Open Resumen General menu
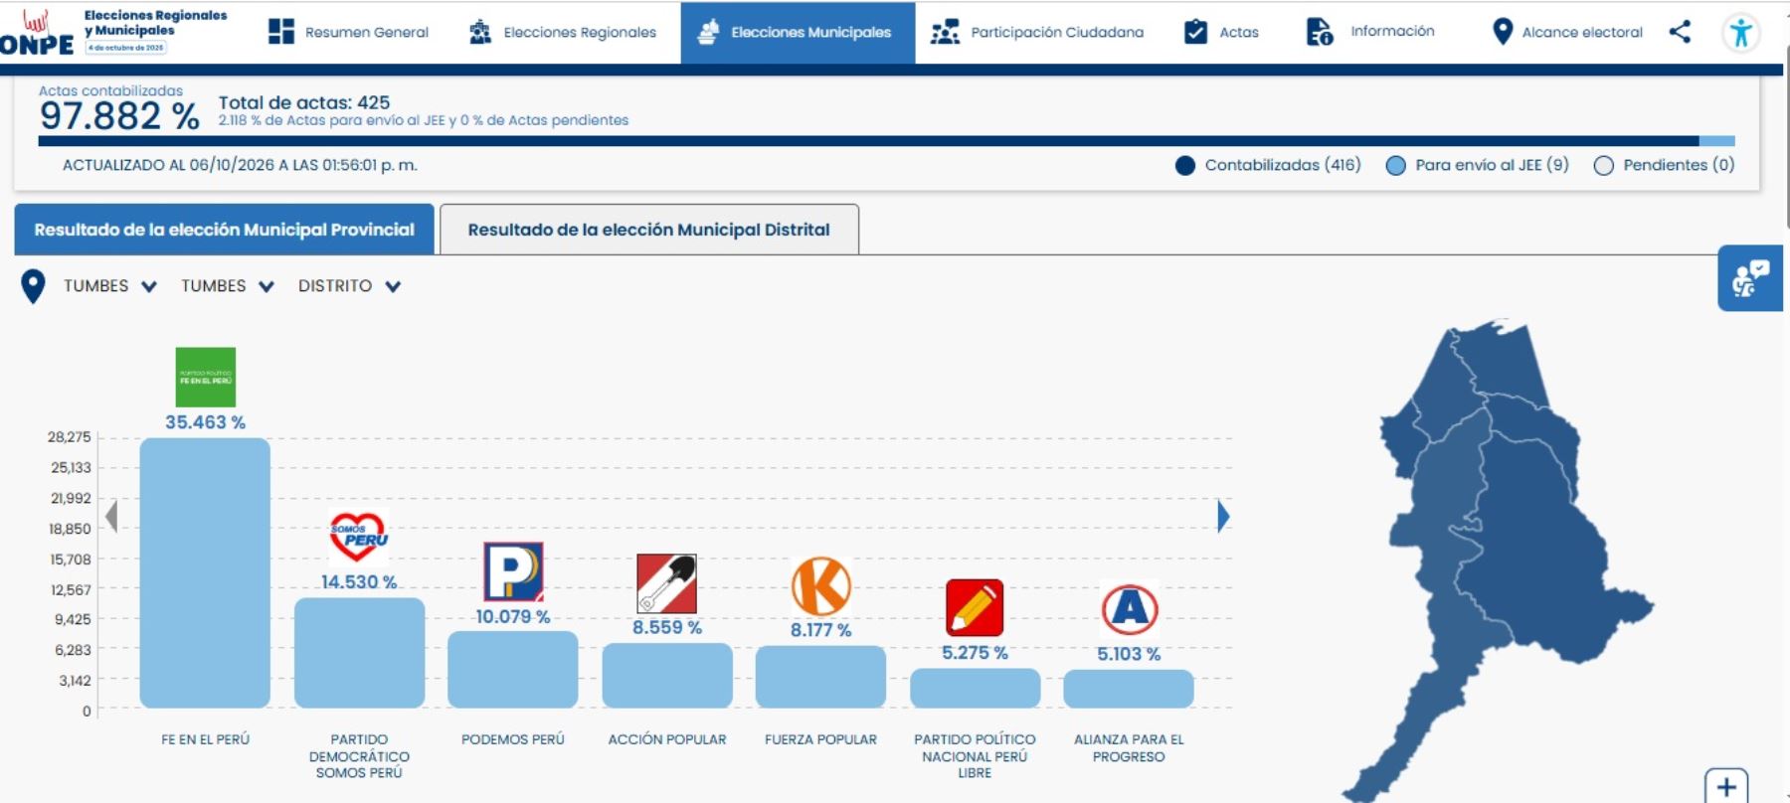Screen dimensions: 1790x803 [348, 33]
